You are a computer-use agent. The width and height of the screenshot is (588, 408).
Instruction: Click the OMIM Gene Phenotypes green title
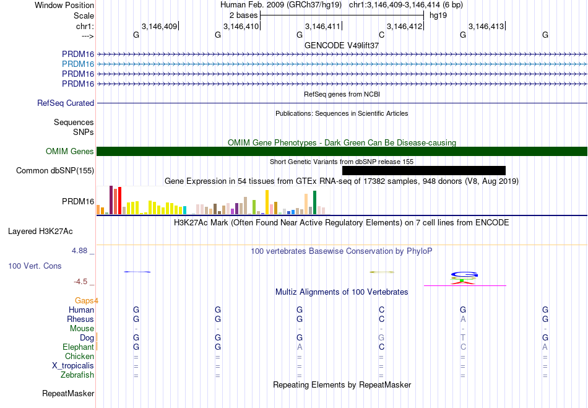point(342,142)
